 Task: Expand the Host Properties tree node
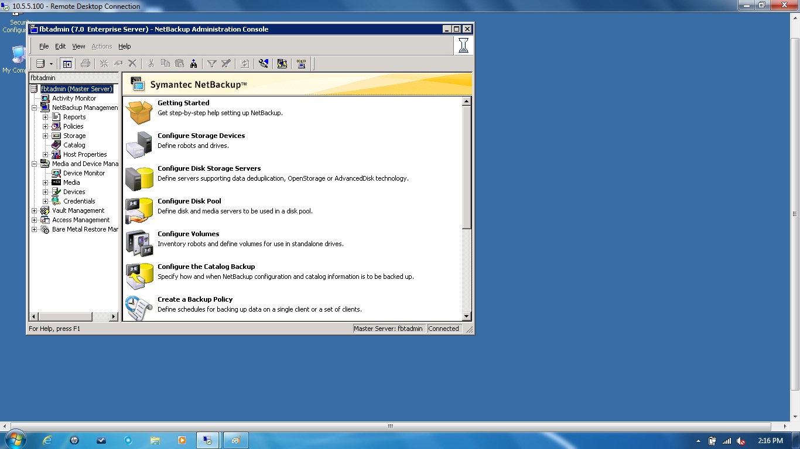pyautogui.click(x=45, y=154)
